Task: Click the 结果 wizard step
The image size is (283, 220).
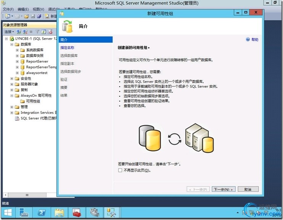Action: 64,95
